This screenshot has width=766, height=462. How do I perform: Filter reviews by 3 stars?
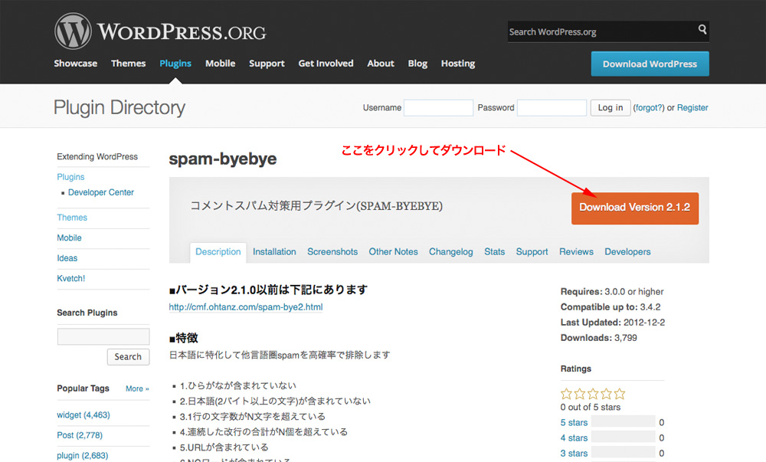click(x=574, y=454)
